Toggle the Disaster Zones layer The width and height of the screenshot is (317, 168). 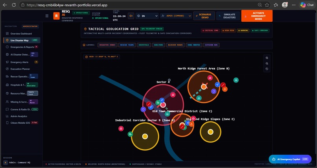pos(107,45)
